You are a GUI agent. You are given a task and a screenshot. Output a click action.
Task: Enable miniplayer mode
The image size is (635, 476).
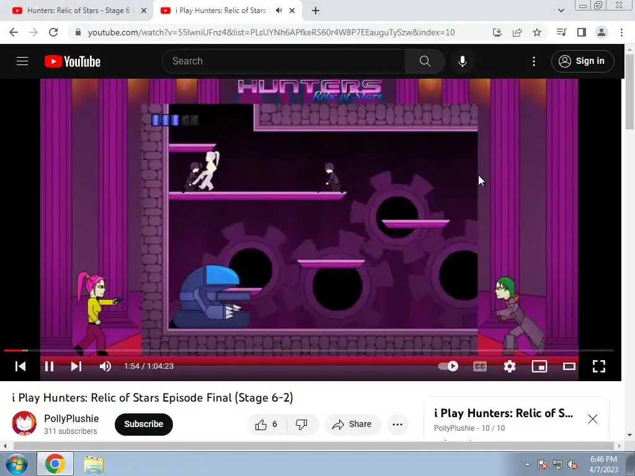540,366
